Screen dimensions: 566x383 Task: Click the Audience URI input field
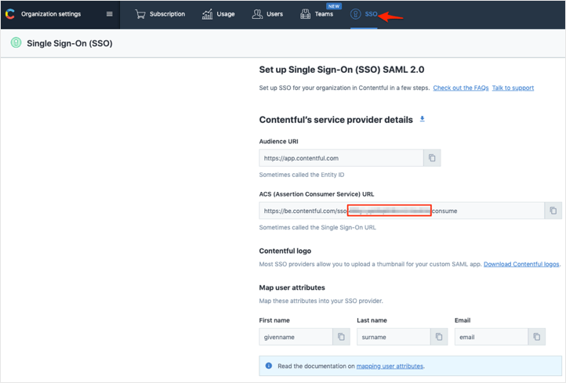click(x=341, y=158)
